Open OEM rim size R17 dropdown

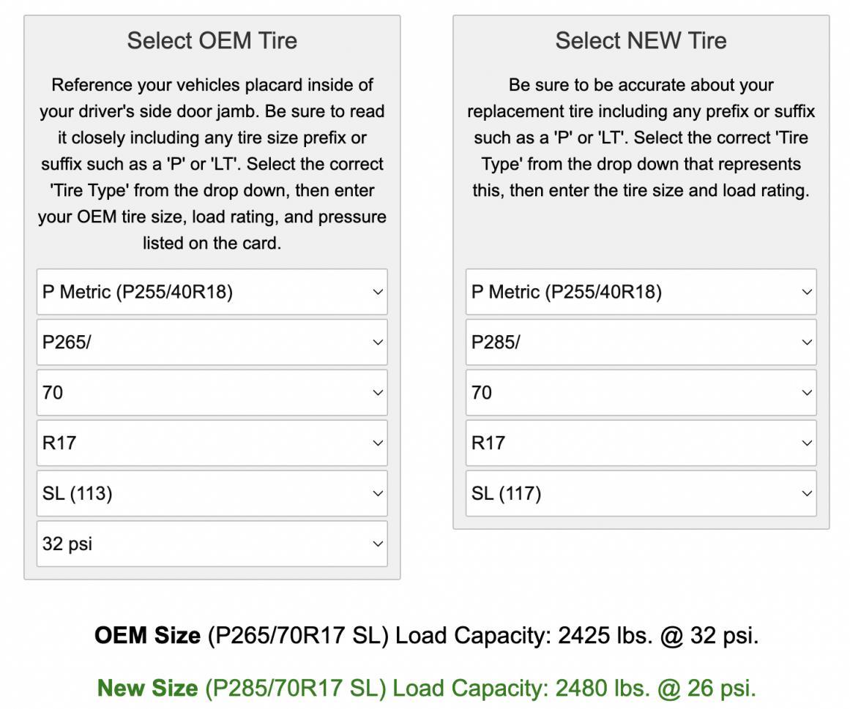[212, 443]
